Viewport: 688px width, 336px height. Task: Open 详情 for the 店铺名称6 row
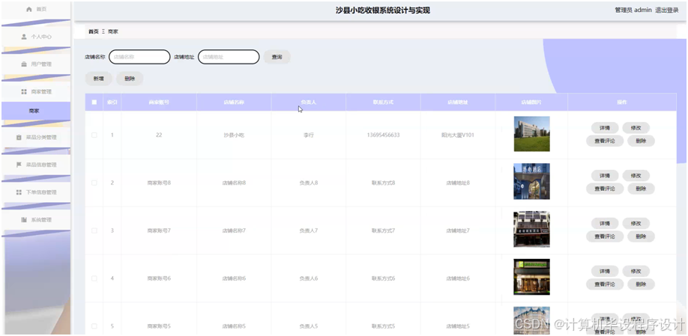(x=605, y=271)
